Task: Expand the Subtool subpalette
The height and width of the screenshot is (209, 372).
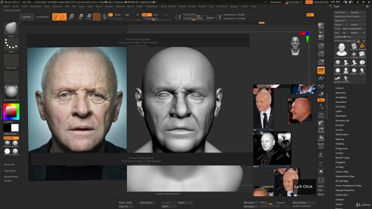Action: tap(339, 88)
